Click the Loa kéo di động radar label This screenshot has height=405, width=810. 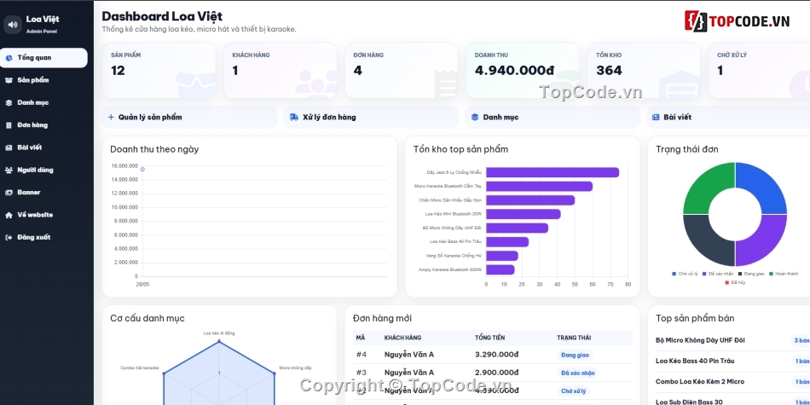click(219, 333)
